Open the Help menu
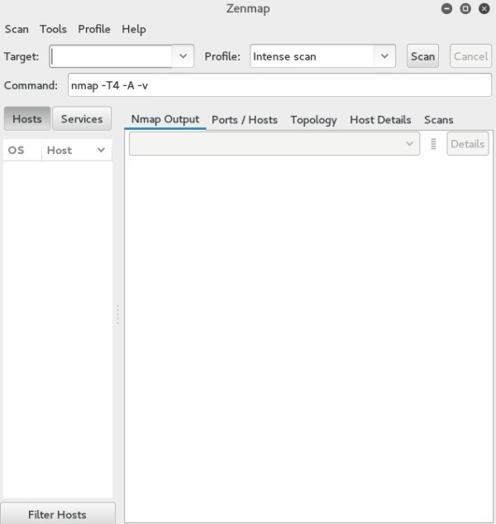Viewport: 496px width, 524px height. (x=133, y=29)
